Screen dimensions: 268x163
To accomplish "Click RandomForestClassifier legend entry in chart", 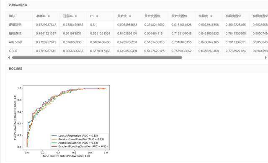I will (78, 139).
